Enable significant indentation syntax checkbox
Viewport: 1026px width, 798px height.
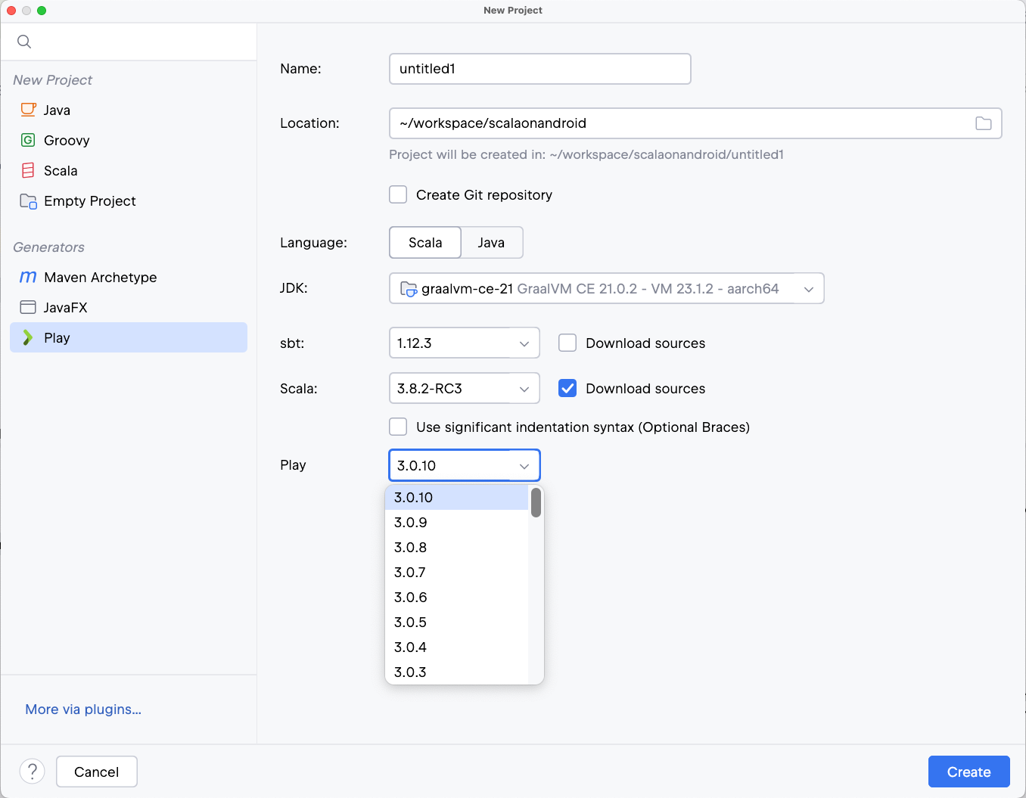click(x=398, y=427)
